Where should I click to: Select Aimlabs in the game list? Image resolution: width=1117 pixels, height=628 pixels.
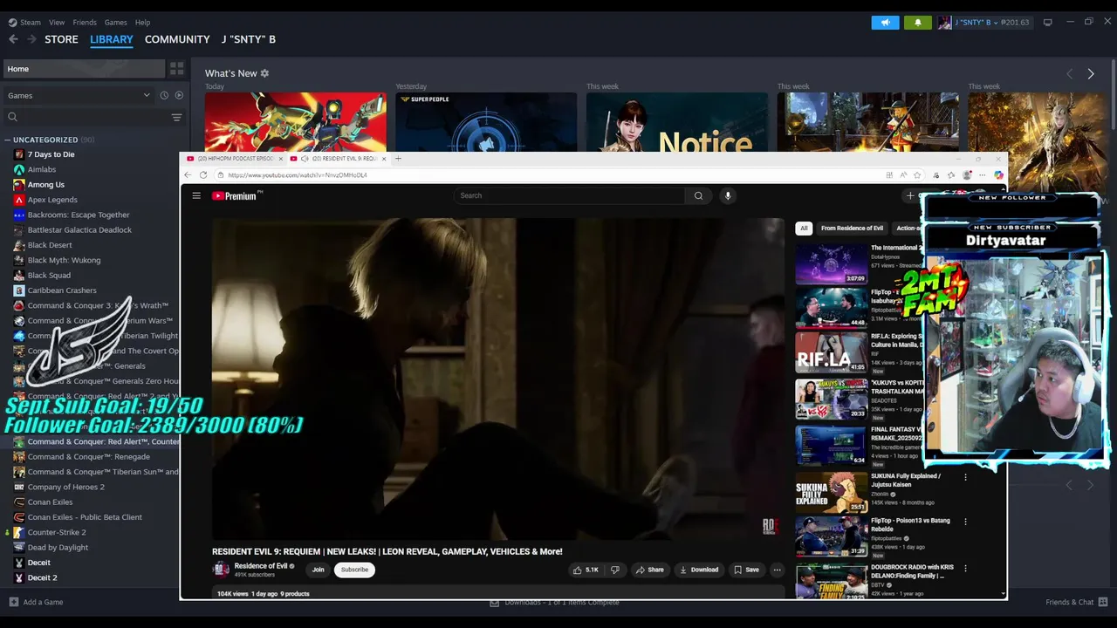[41, 169]
